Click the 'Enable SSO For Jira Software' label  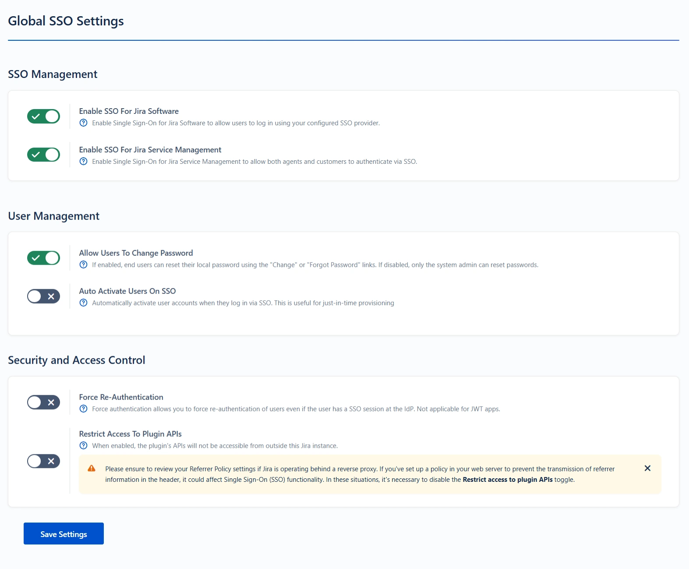click(129, 111)
